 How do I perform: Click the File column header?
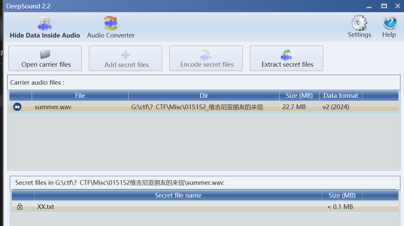coord(80,96)
